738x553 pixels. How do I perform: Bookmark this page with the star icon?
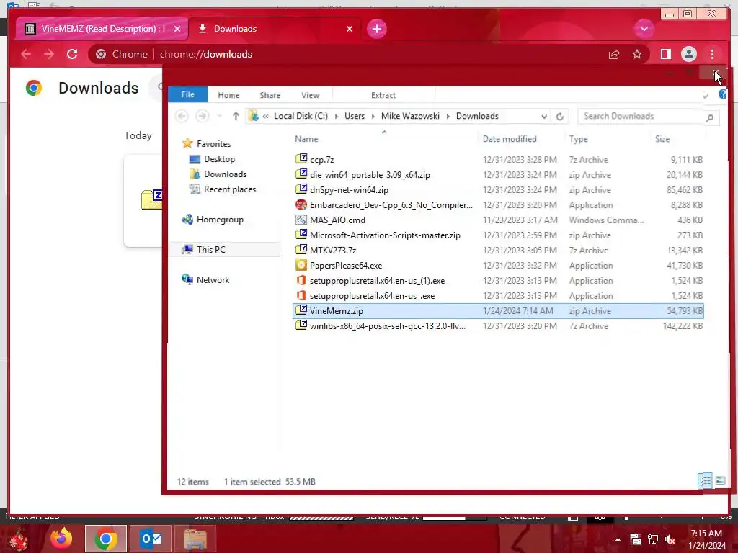pos(637,54)
